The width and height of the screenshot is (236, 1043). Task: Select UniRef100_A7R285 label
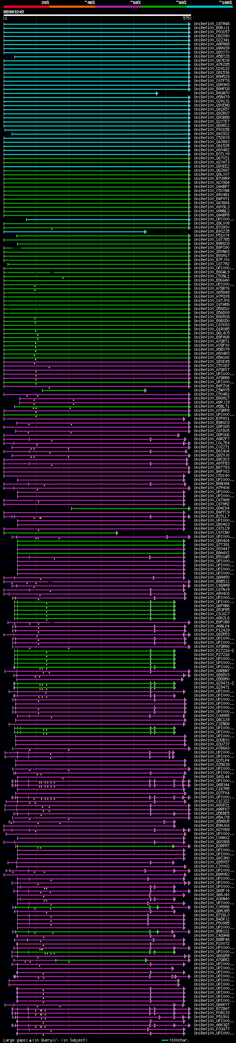[x=212, y=64]
